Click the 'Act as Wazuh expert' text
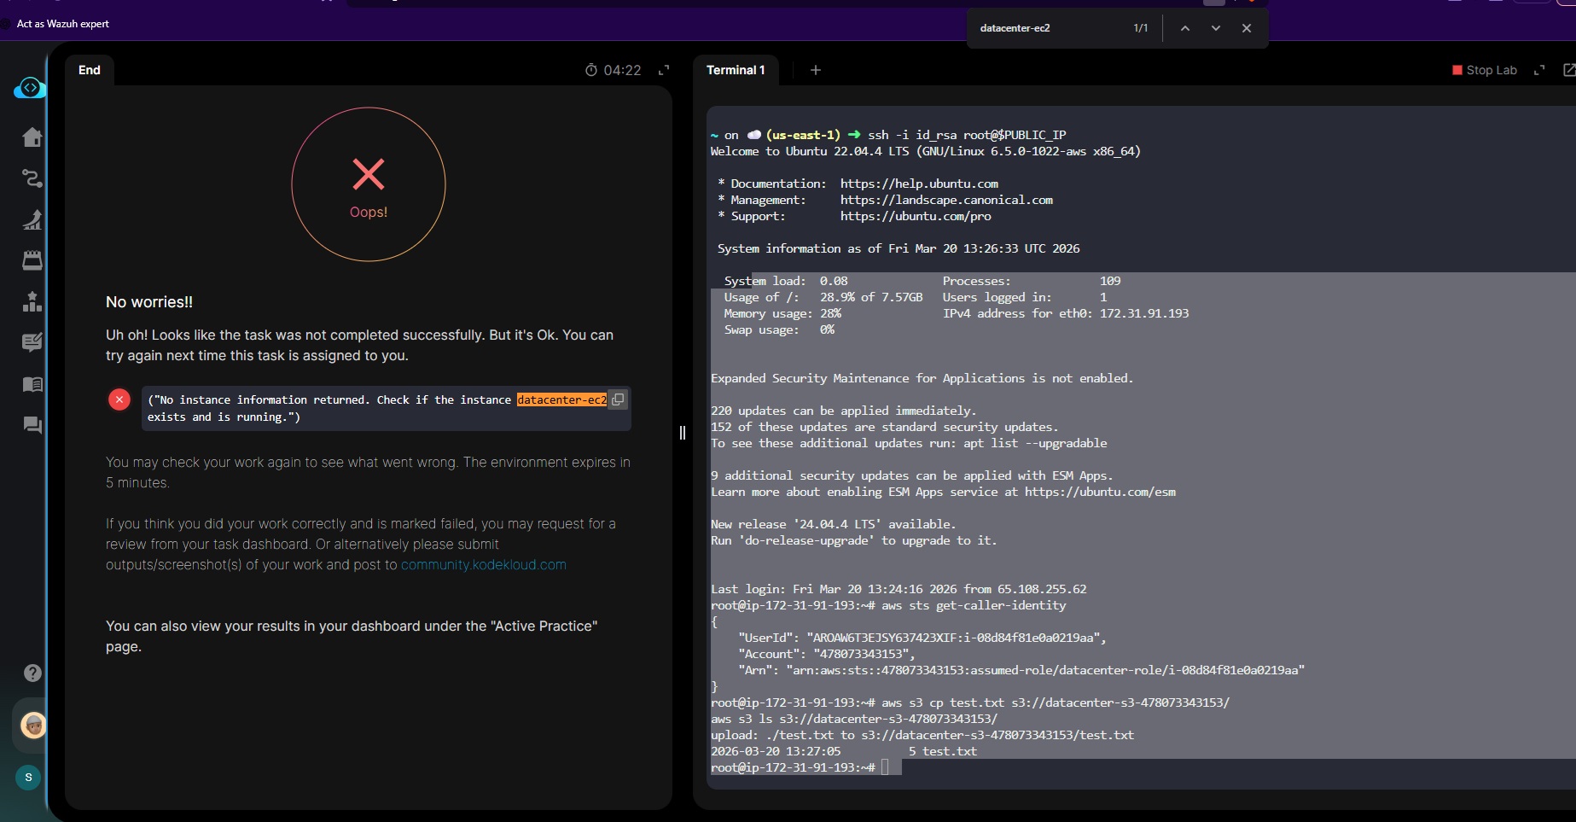This screenshot has width=1576, height=822. [63, 24]
